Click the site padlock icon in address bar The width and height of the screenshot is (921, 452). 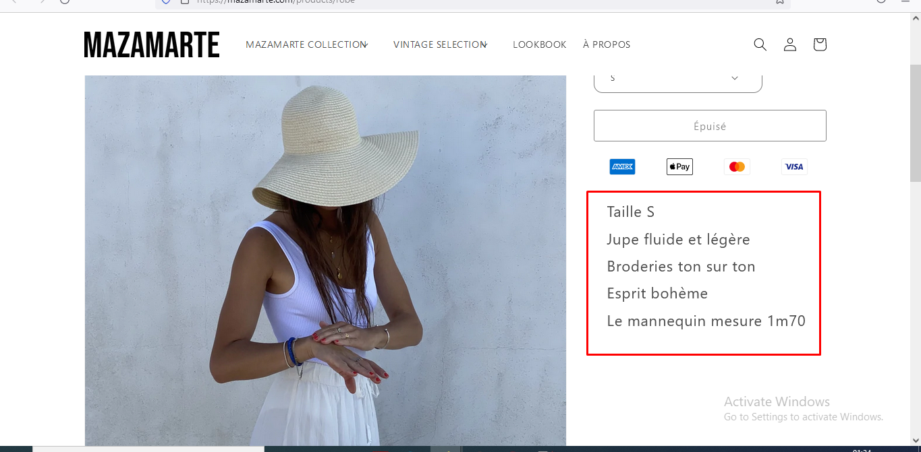click(x=184, y=2)
